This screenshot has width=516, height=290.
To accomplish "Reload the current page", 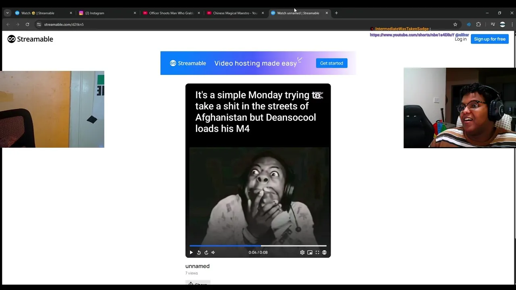I will click(27, 25).
